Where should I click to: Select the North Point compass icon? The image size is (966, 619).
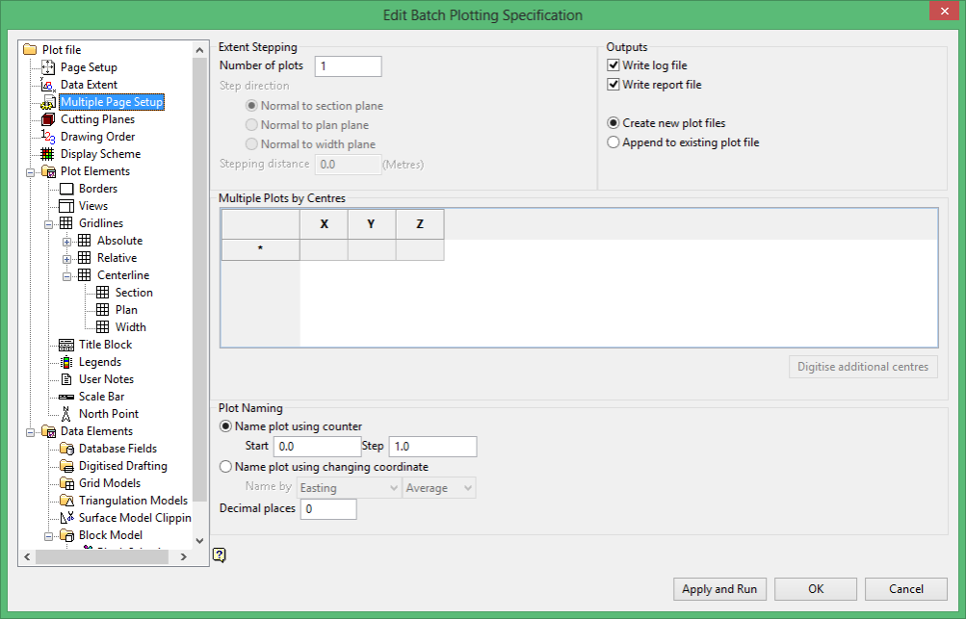coord(65,414)
